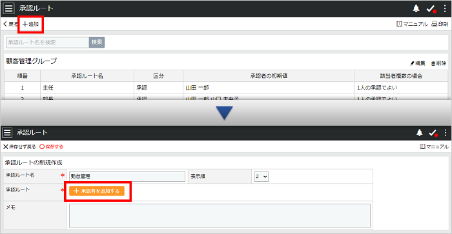The image size is (452, 234).
Task: Click 保存せず戻る to discard changes
Action: coord(19,147)
